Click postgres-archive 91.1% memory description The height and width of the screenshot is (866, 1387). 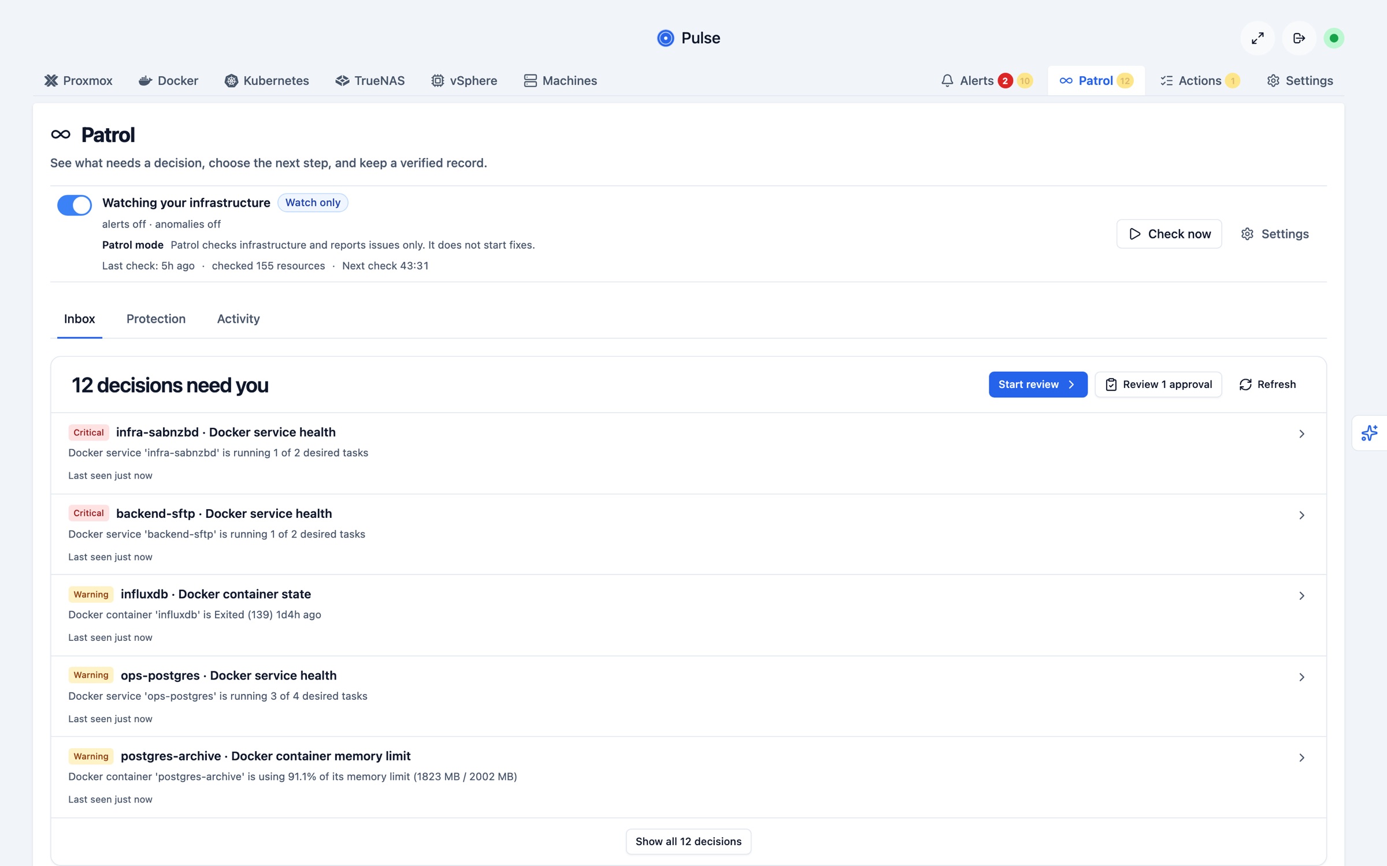click(292, 777)
